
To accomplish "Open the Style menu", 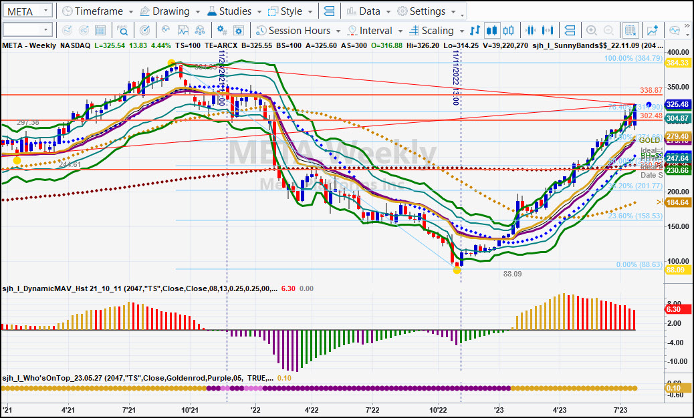I will [x=290, y=11].
